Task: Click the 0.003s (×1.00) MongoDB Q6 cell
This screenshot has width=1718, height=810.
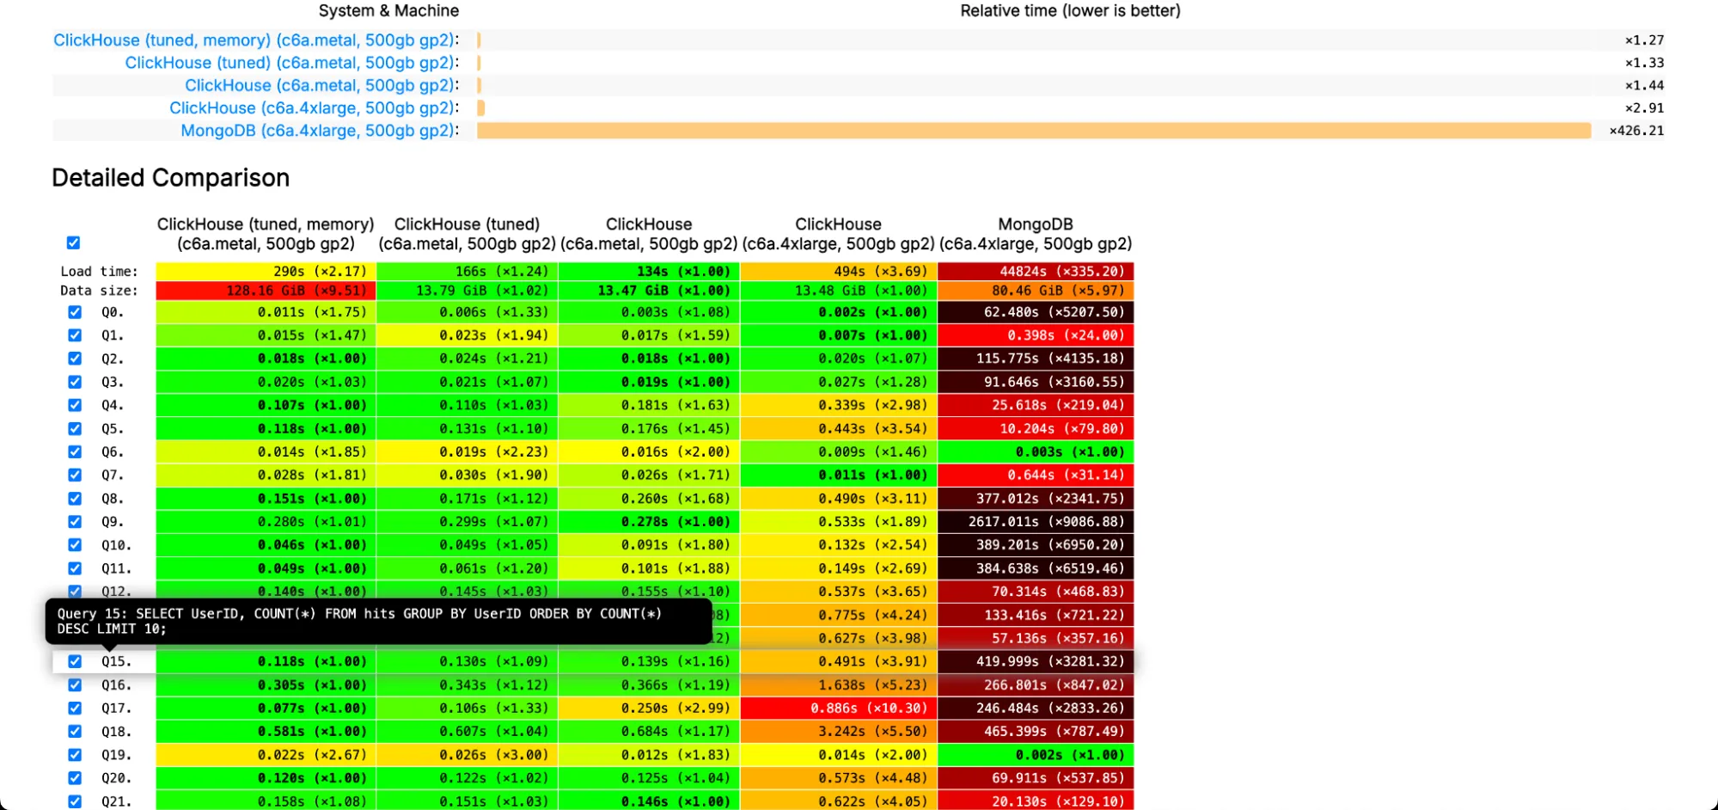Action: 1036,452
